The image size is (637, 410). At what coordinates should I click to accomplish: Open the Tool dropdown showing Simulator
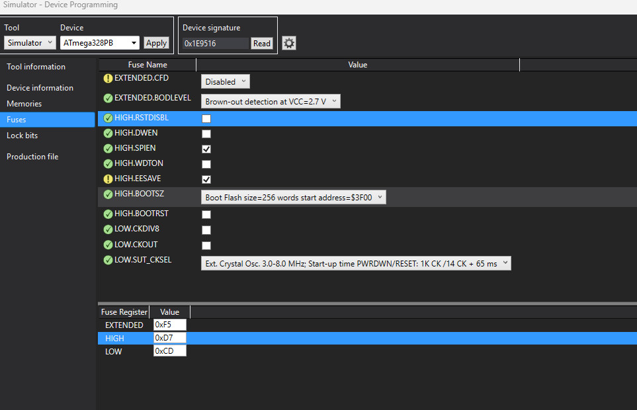30,43
